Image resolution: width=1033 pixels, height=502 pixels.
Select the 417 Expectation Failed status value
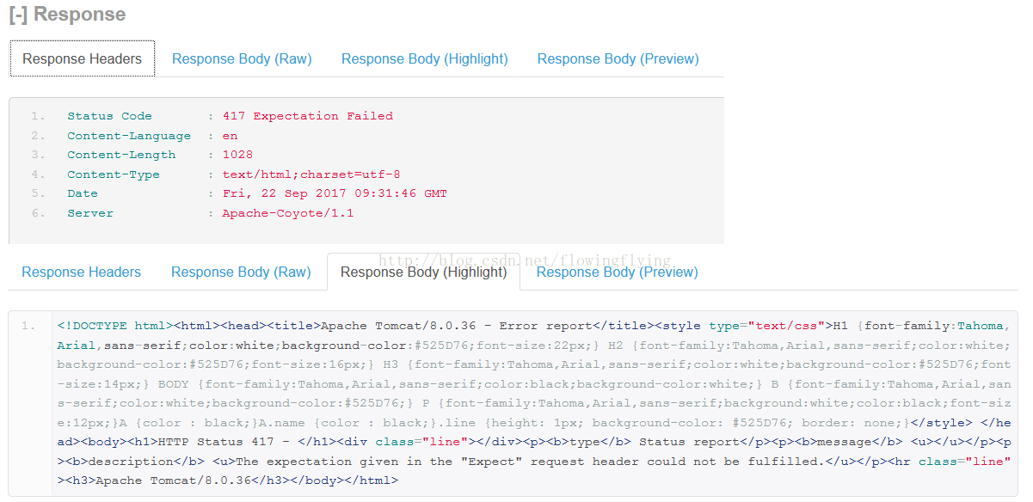click(x=307, y=116)
